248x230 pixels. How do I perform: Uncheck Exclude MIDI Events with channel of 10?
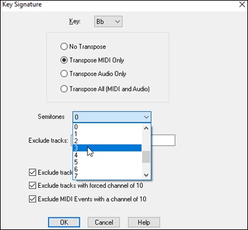[x=32, y=199]
